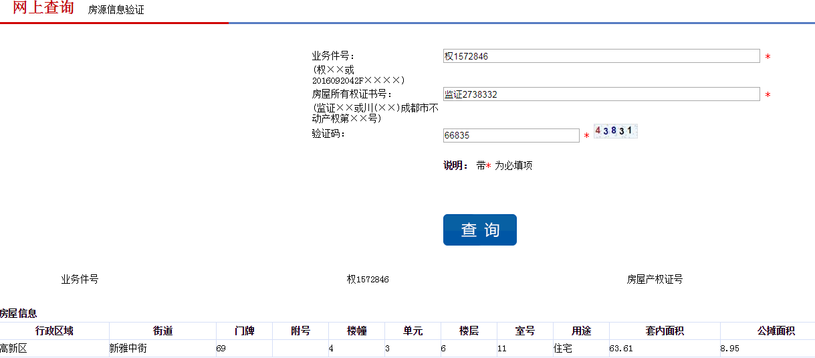
Task: Click the 房屋产权证号 label in results
Action: [x=655, y=279]
